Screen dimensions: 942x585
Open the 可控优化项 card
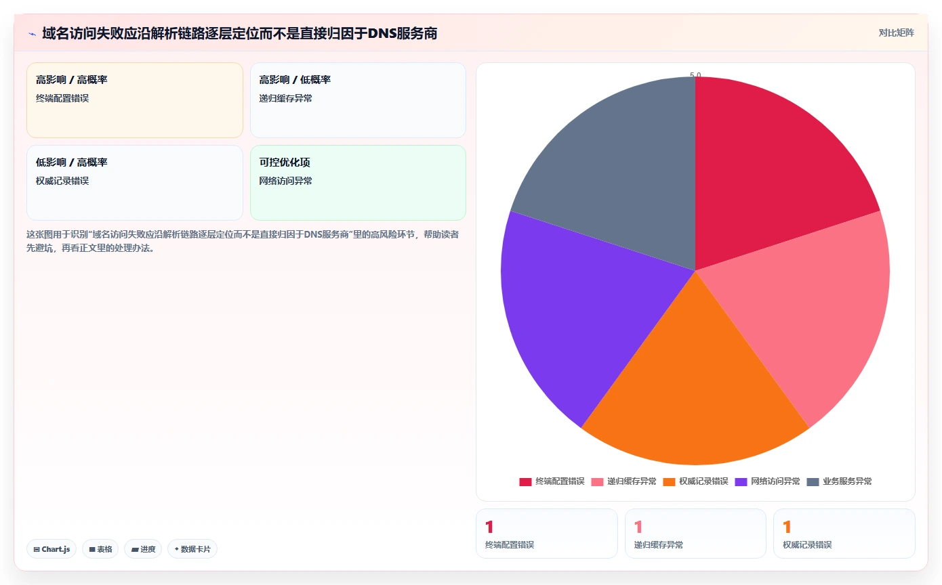[x=358, y=183]
